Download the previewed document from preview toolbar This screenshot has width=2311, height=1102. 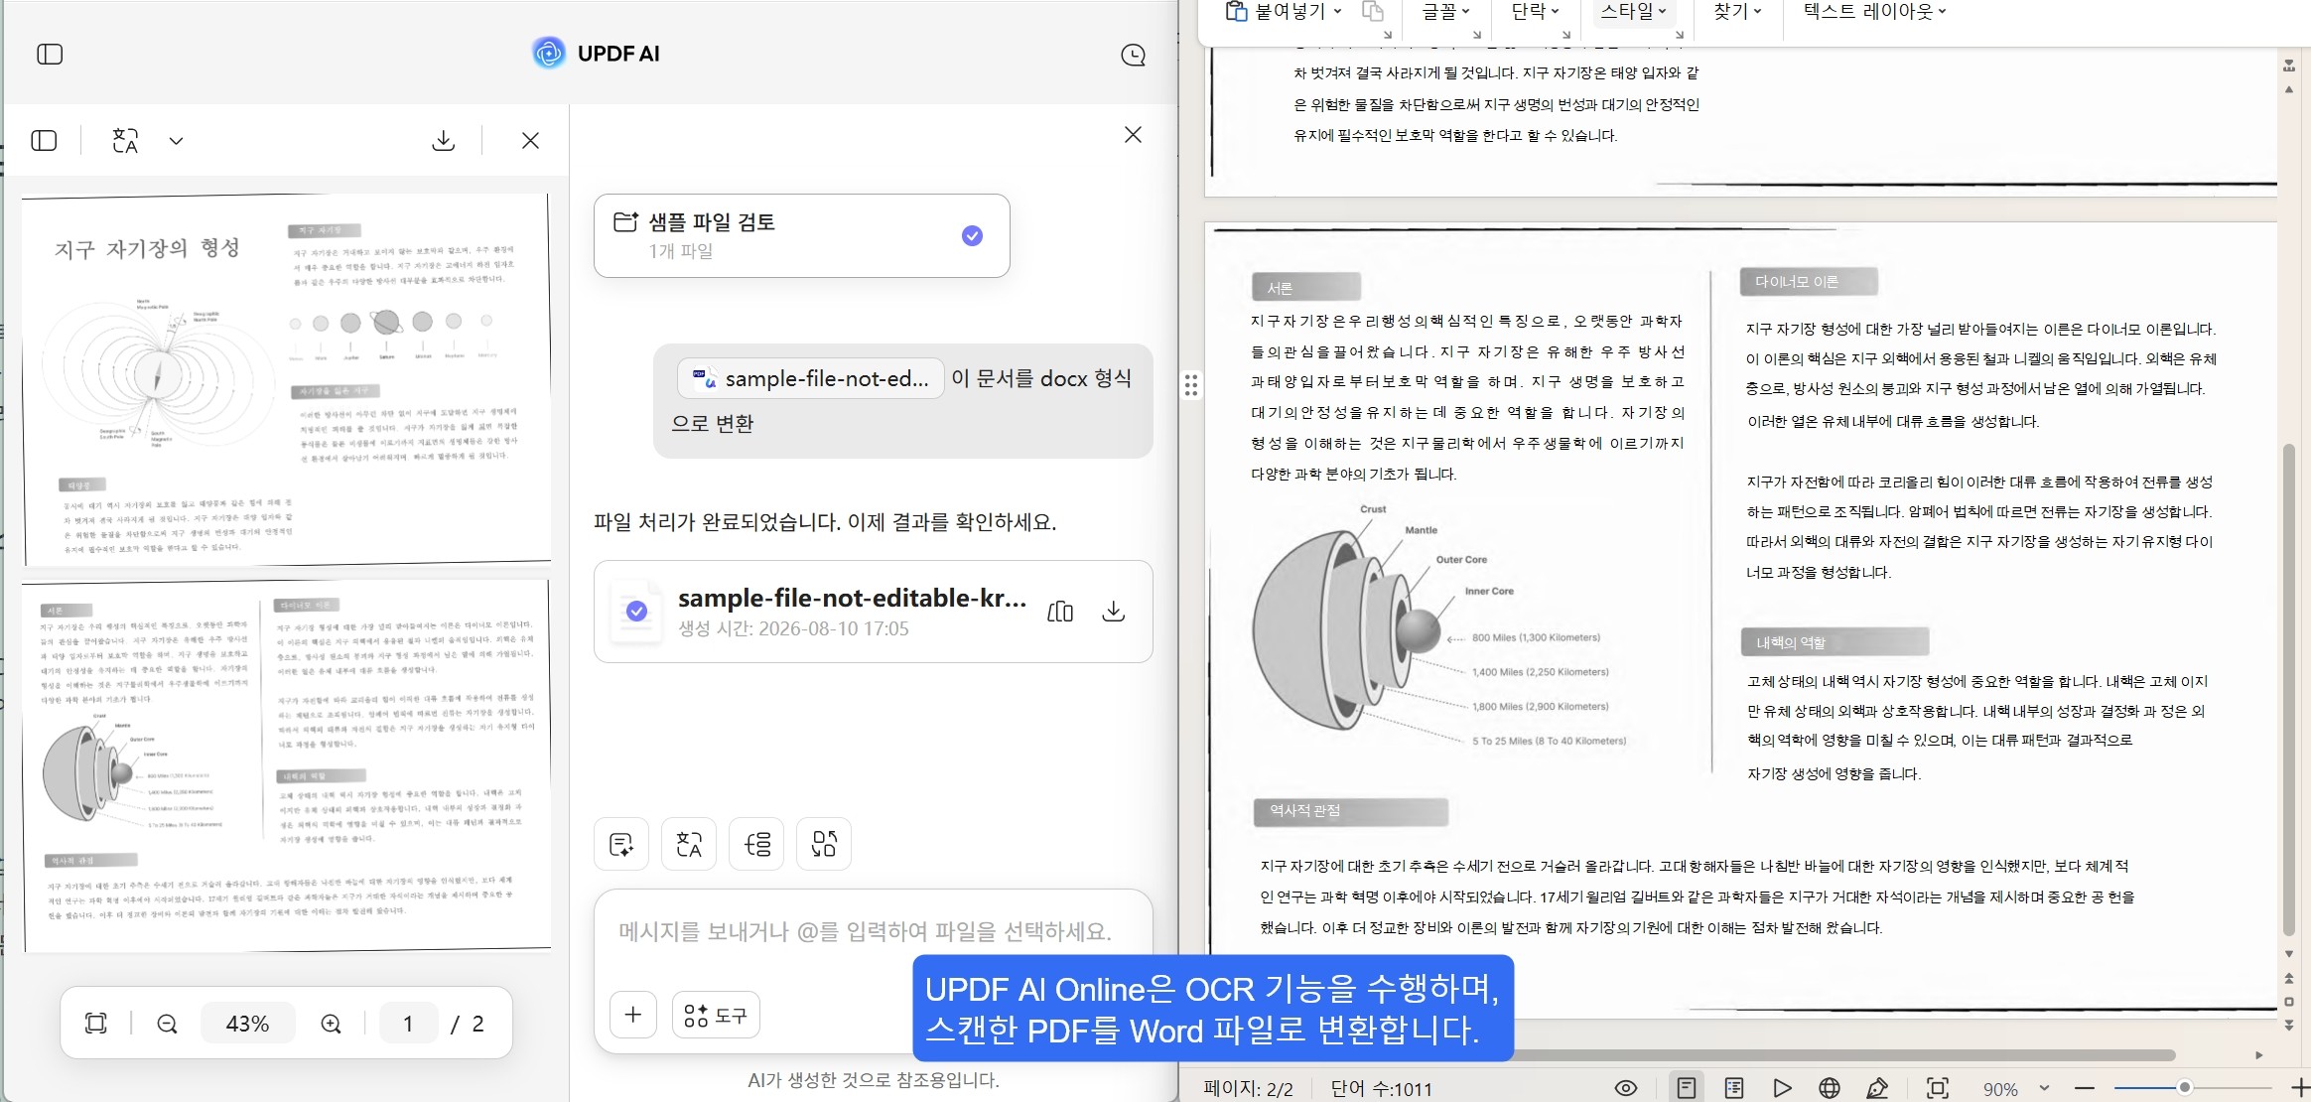444,141
